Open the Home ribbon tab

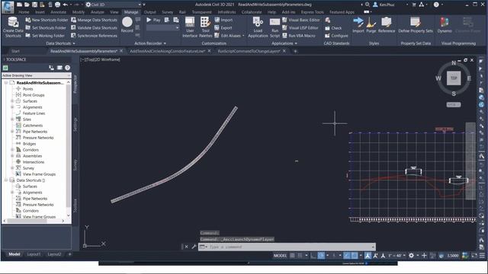click(24, 12)
